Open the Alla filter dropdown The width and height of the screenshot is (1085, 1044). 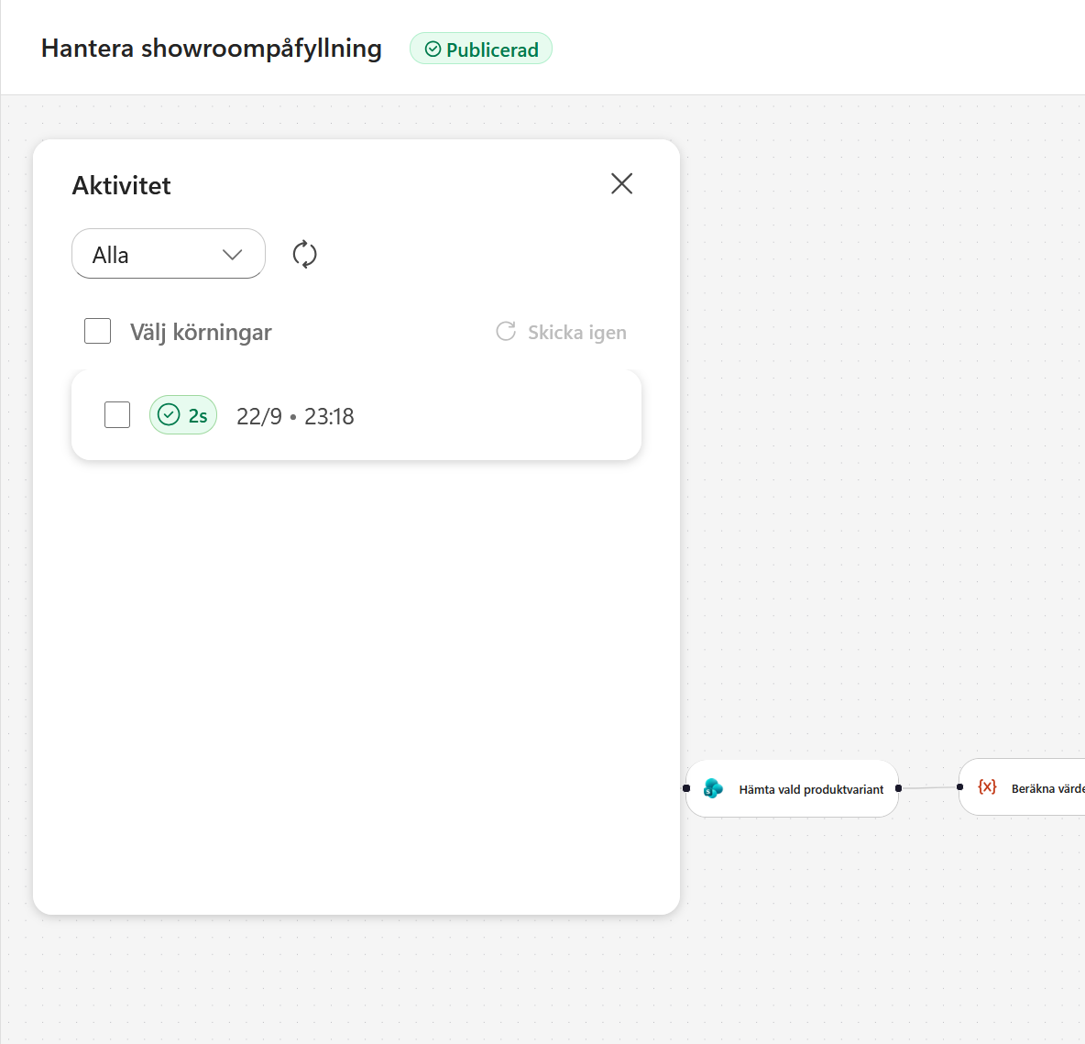coord(168,254)
